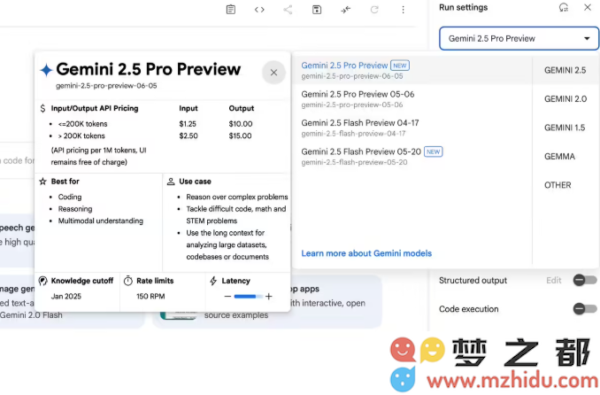Close the Run settings panel
The width and height of the screenshot is (600, 395).
coord(588,7)
